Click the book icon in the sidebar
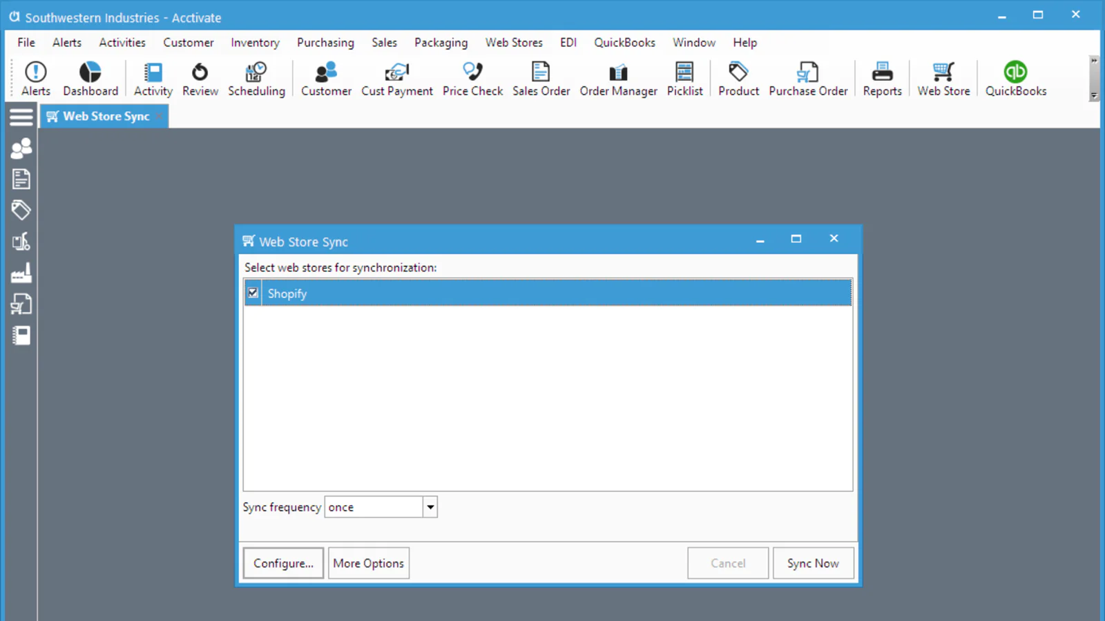 pyautogui.click(x=21, y=335)
